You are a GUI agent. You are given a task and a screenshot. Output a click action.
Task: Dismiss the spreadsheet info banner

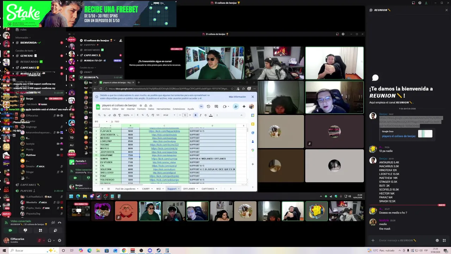pyautogui.click(x=253, y=97)
